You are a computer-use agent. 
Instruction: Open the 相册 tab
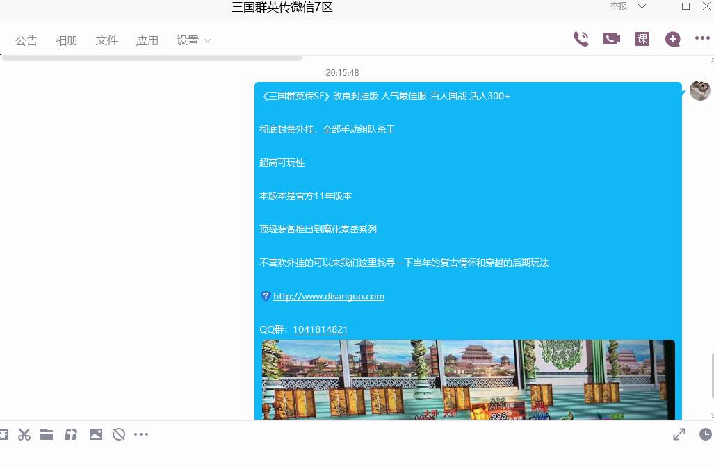67,40
